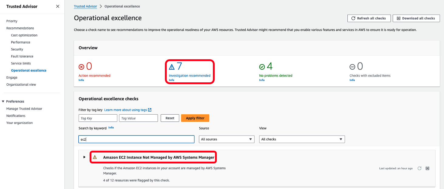The height and width of the screenshot is (189, 444).
Task: Click the 'Last updated: an hour ago' text
Action: pos(396,168)
